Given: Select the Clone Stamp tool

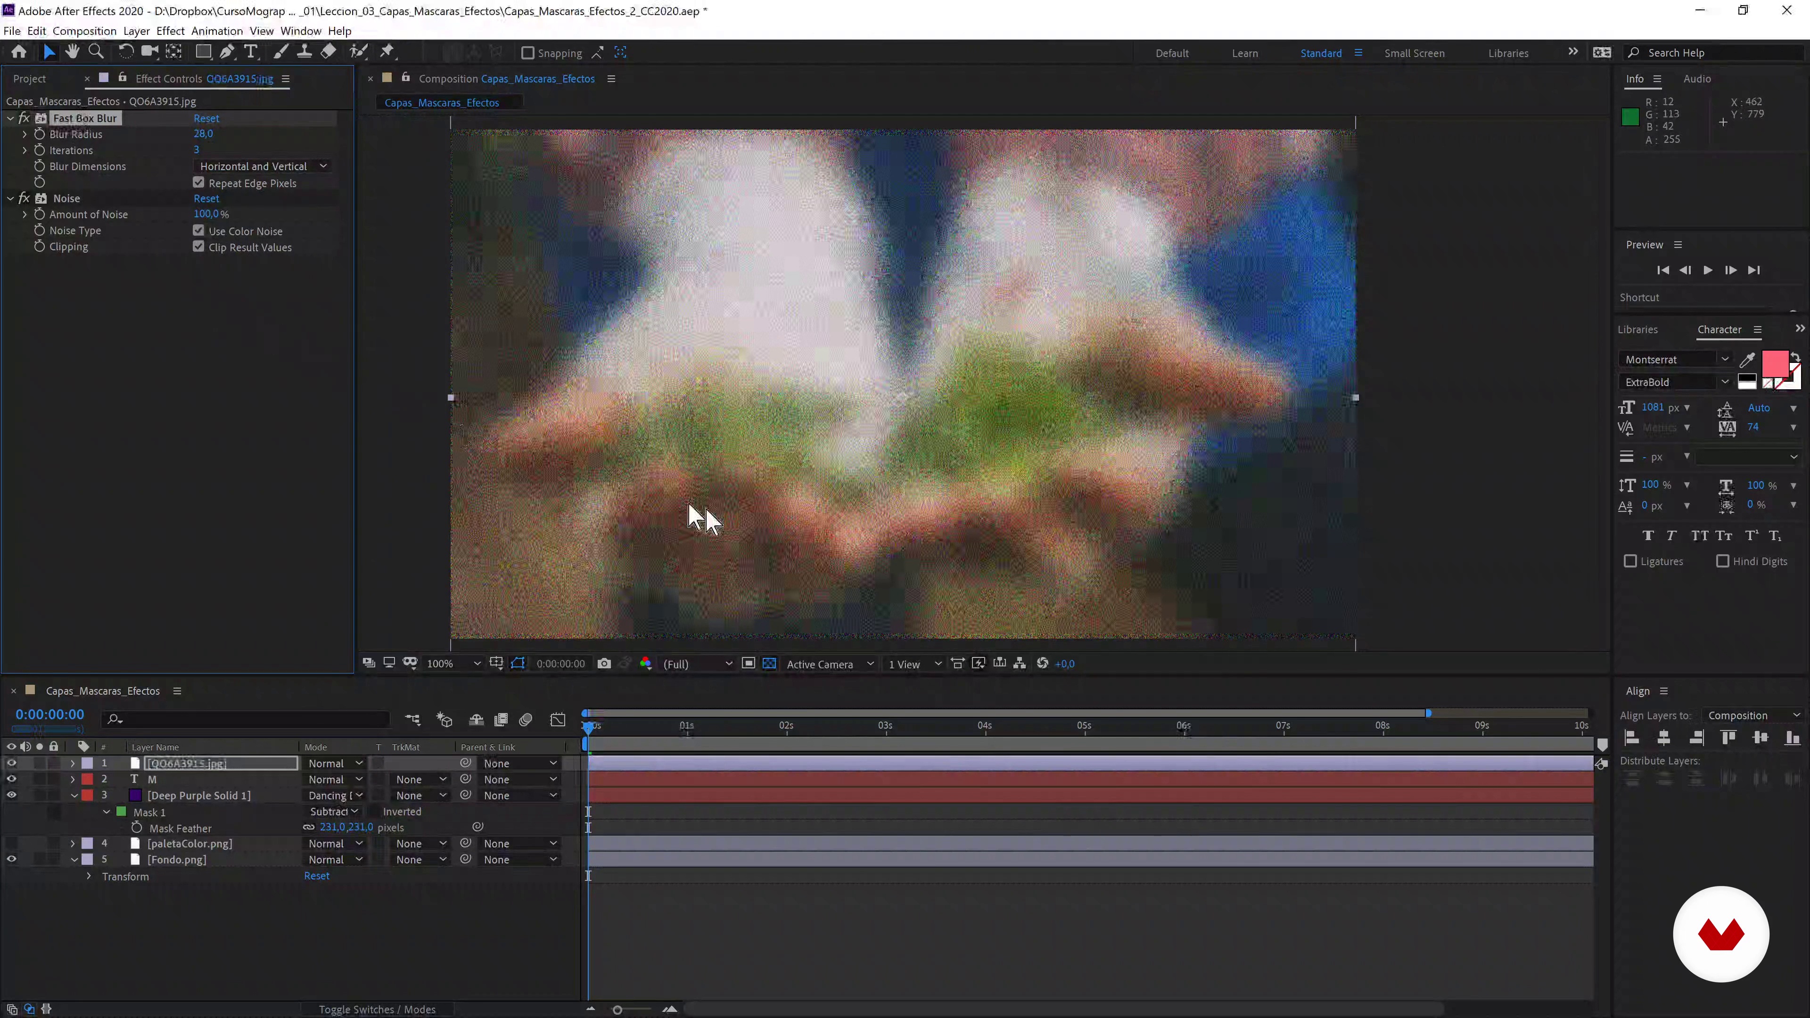Looking at the screenshot, I should [x=304, y=52].
